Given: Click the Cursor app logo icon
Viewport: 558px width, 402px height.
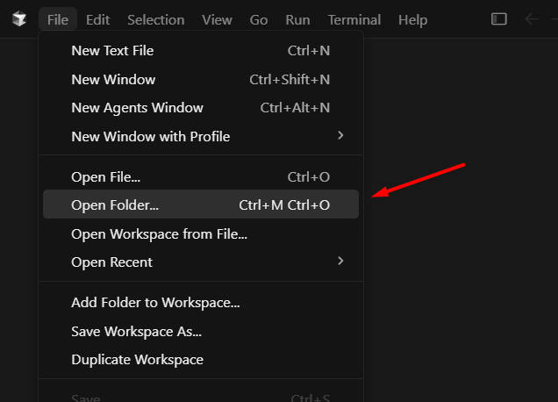Looking at the screenshot, I should 18,19.
